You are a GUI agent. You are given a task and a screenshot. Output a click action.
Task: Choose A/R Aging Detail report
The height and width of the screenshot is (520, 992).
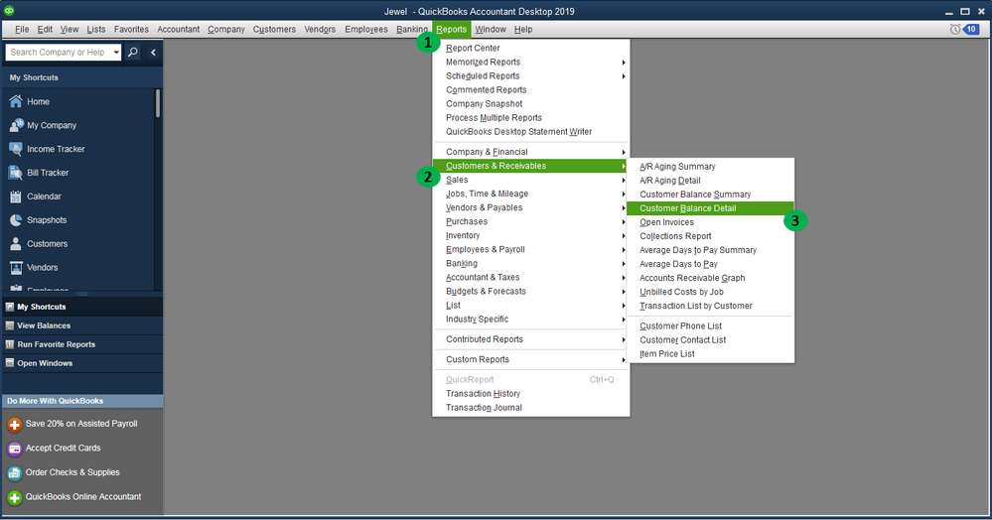(710, 181)
